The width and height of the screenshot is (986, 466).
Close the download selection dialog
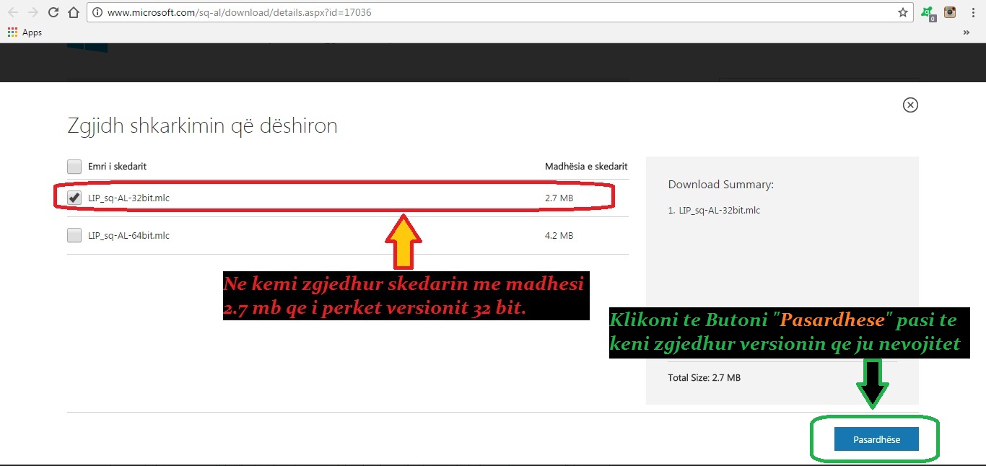click(x=910, y=105)
